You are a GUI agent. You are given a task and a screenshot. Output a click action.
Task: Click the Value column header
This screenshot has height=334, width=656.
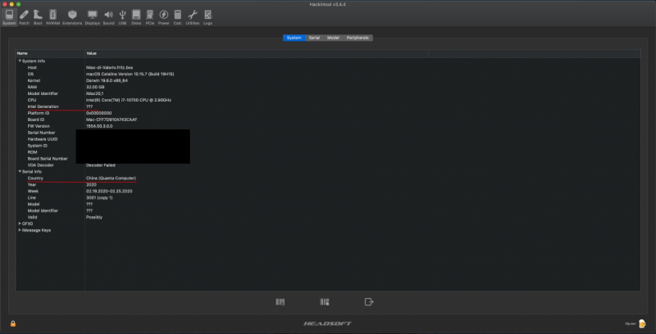257,53
